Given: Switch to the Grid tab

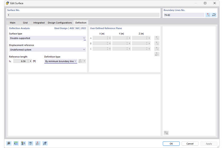Looking at the screenshot, I should pyautogui.click(x=25, y=23).
